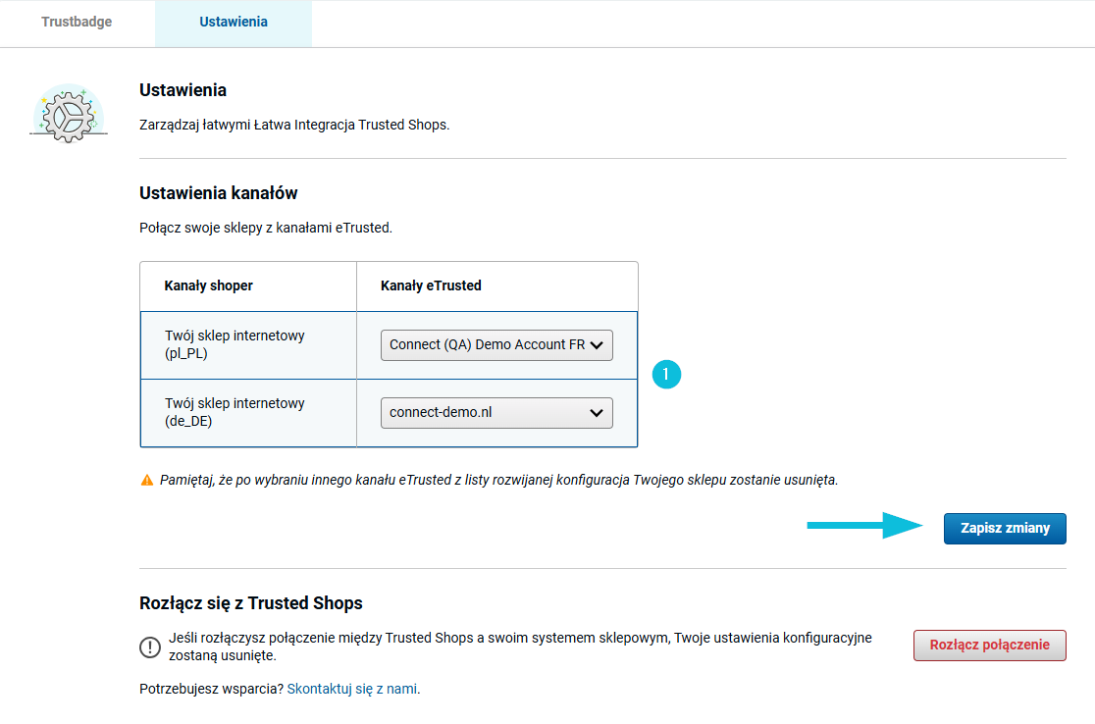Click the red Rozłącz połączenie button
This screenshot has height=724, width=1095.
990,646
